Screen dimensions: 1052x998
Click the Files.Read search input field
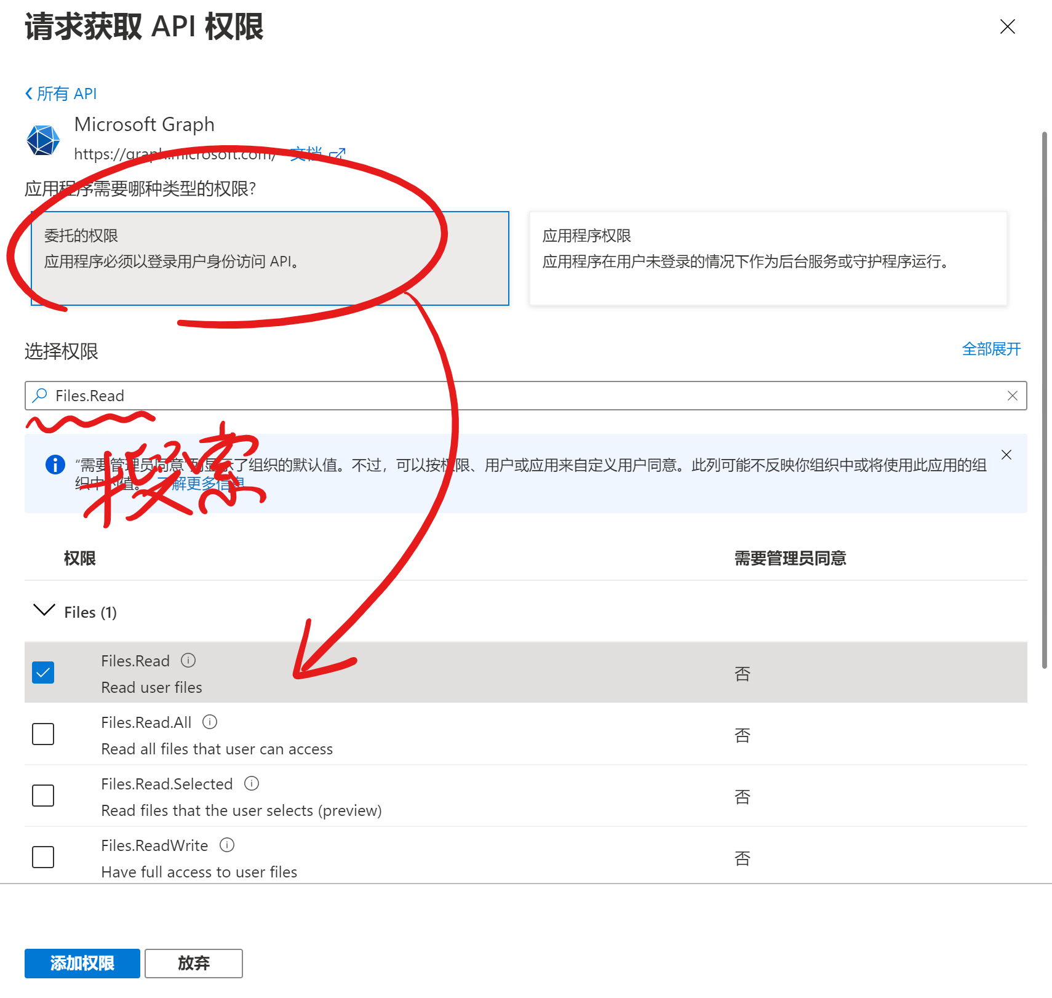point(526,396)
